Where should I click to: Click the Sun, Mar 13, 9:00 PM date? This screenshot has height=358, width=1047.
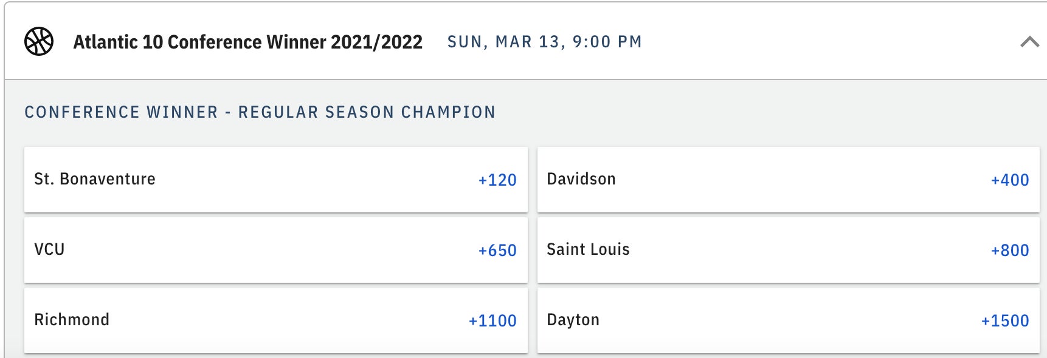(x=544, y=42)
